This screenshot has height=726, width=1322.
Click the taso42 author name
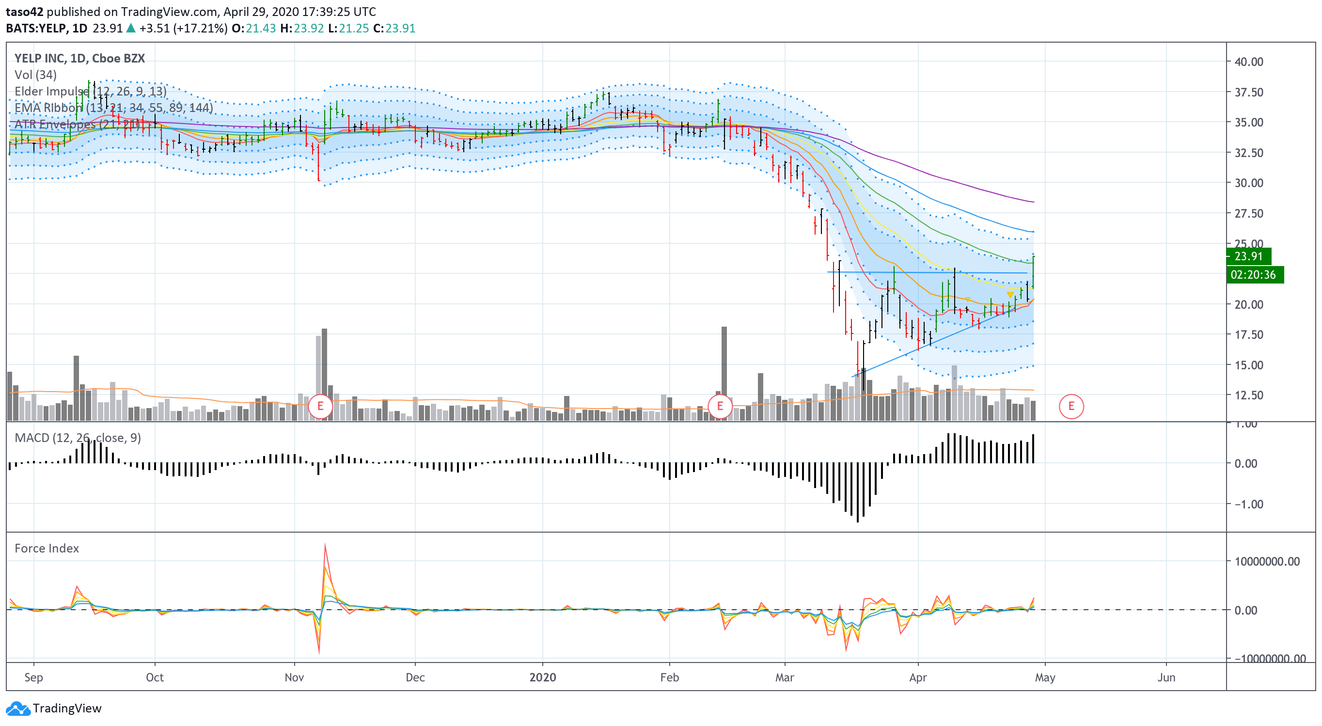coord(25,12)
